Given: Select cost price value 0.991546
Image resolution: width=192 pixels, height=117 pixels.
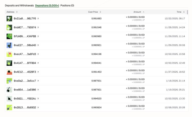Looking at the screenshot, I should pos(96,28).
